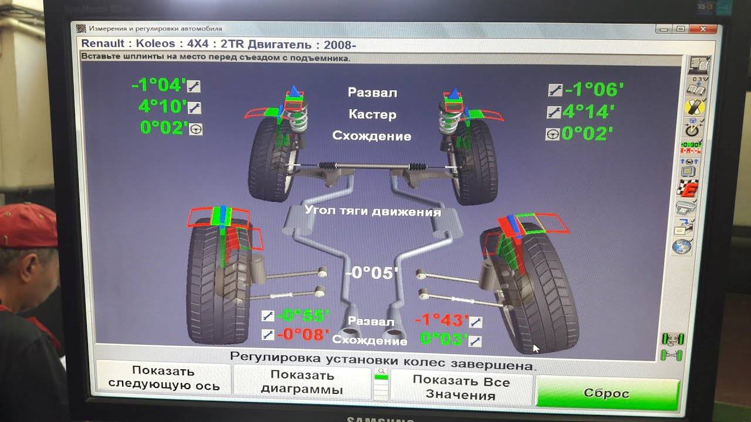Open the vehicle specifications book icon
751x422 pixels.
697,87
